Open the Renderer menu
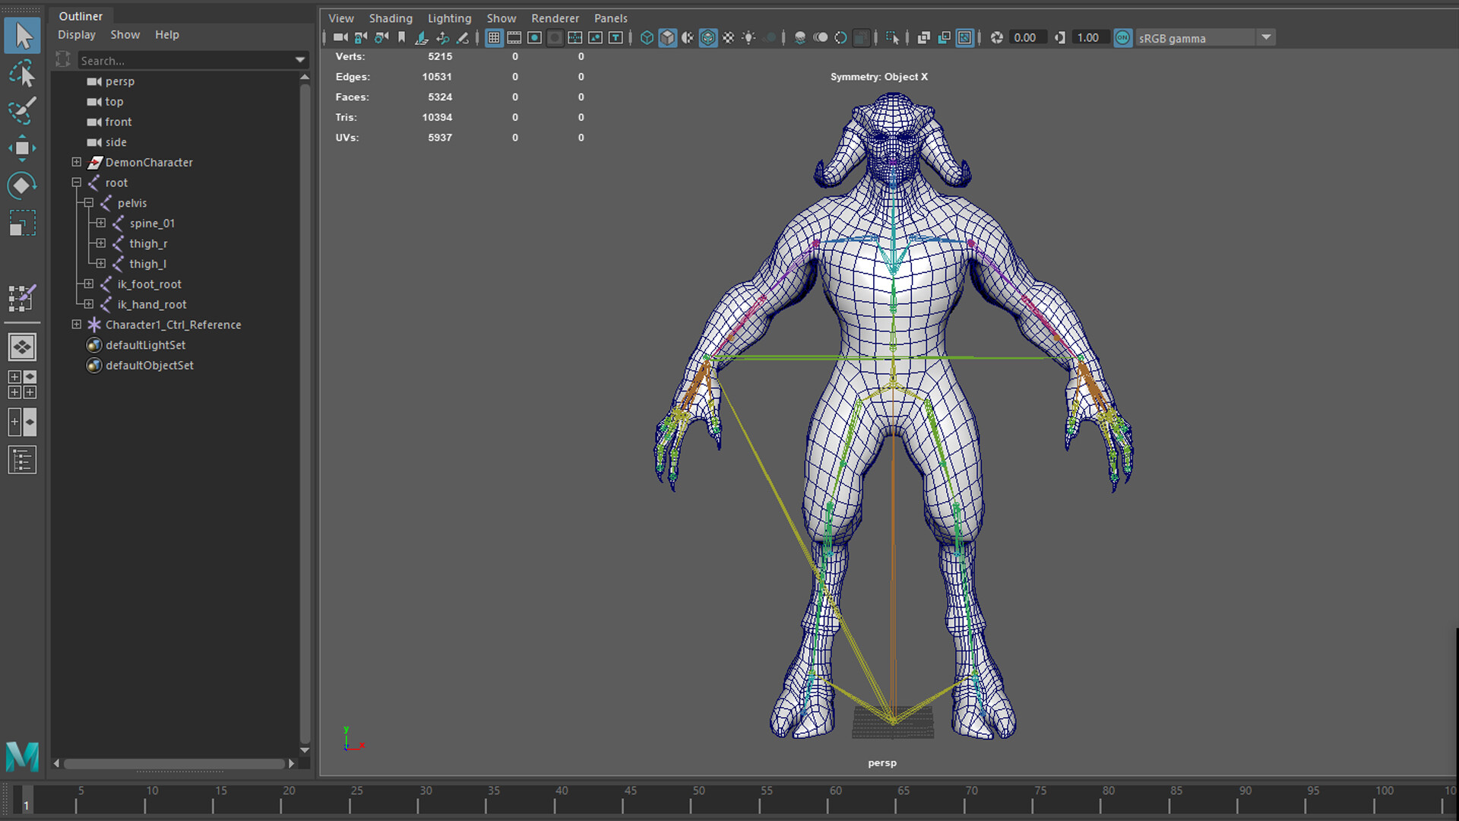This screenshot has height=821, width=1459. pos(555,17)
